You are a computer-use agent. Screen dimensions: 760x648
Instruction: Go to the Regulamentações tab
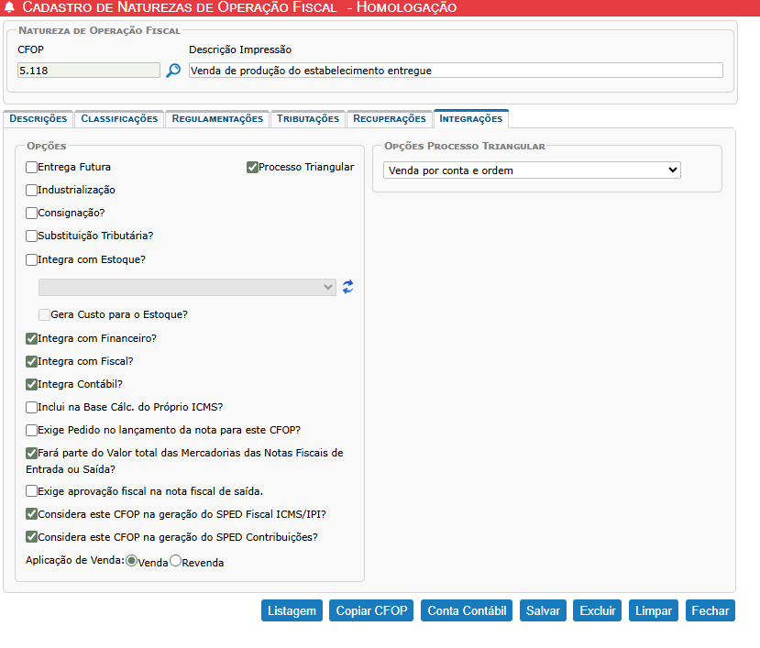(217, 118)
